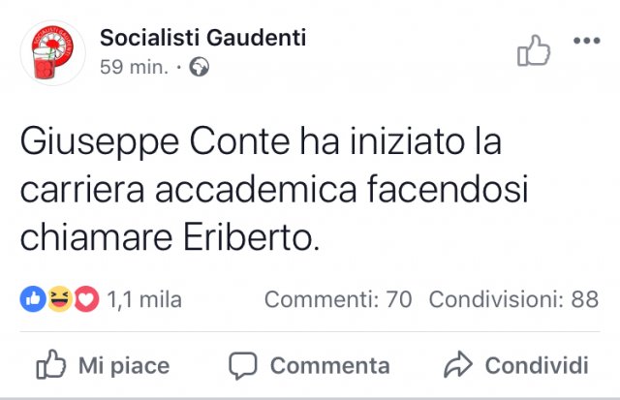Viewport: 620px width, 400px height.
Task: Click the word Eriberto in the post
Action: [x=251, y=238]
